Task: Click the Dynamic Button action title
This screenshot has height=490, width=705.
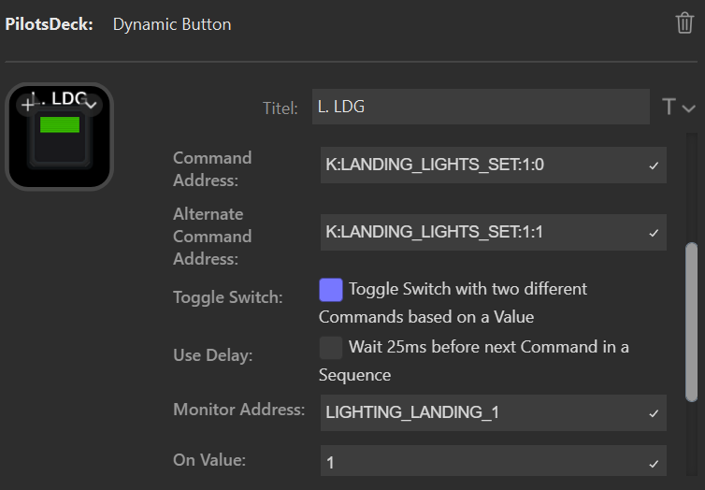Action: pyautogui.click(x=172, y=24)
